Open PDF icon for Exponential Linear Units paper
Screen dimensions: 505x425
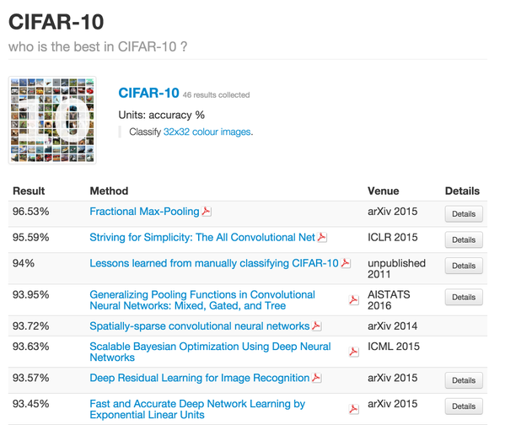[x=353, y=409]
